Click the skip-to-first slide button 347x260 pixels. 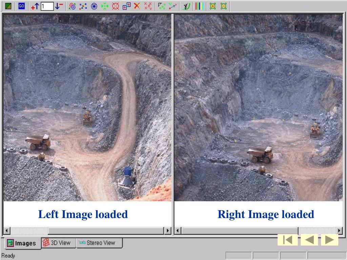[x=288, y=240]
